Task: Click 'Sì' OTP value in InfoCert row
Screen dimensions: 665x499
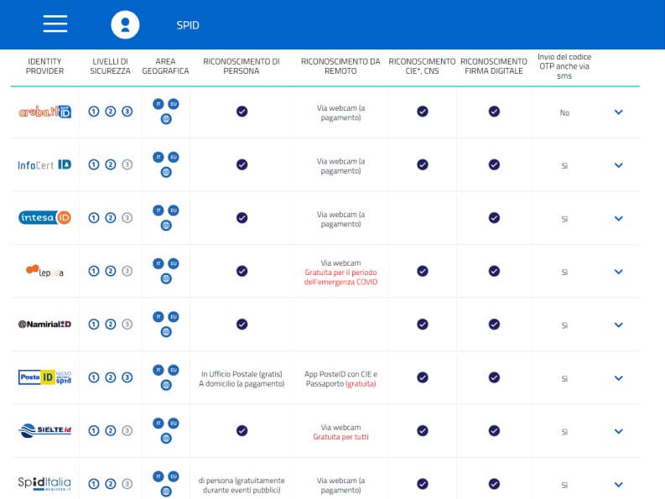Action: [x=564, y=166]
